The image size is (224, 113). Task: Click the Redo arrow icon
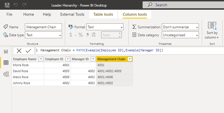(x=24, y=5)
